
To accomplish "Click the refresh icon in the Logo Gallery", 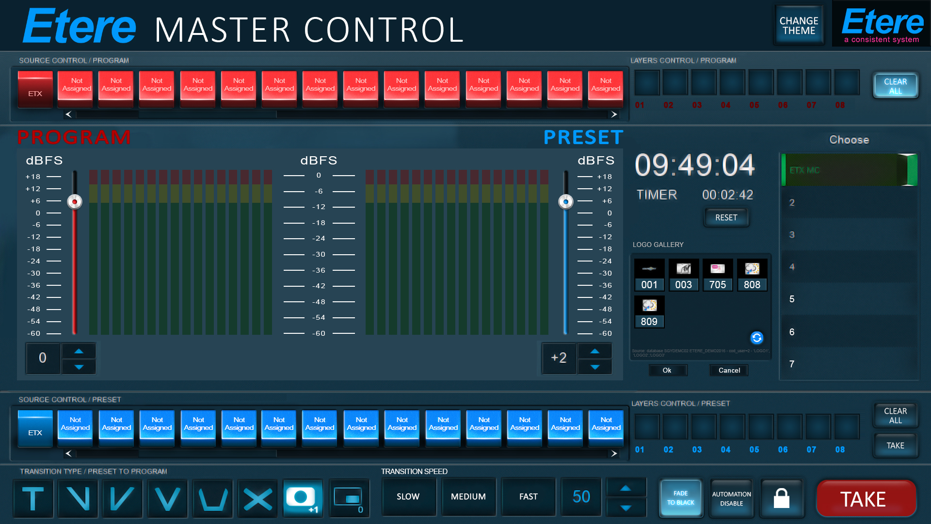I will tap(756, 338).
